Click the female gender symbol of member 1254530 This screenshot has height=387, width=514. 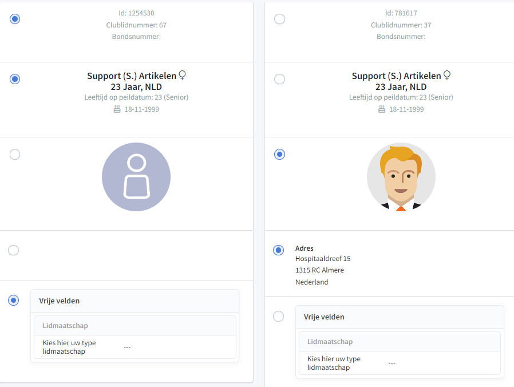coord(183,76)
